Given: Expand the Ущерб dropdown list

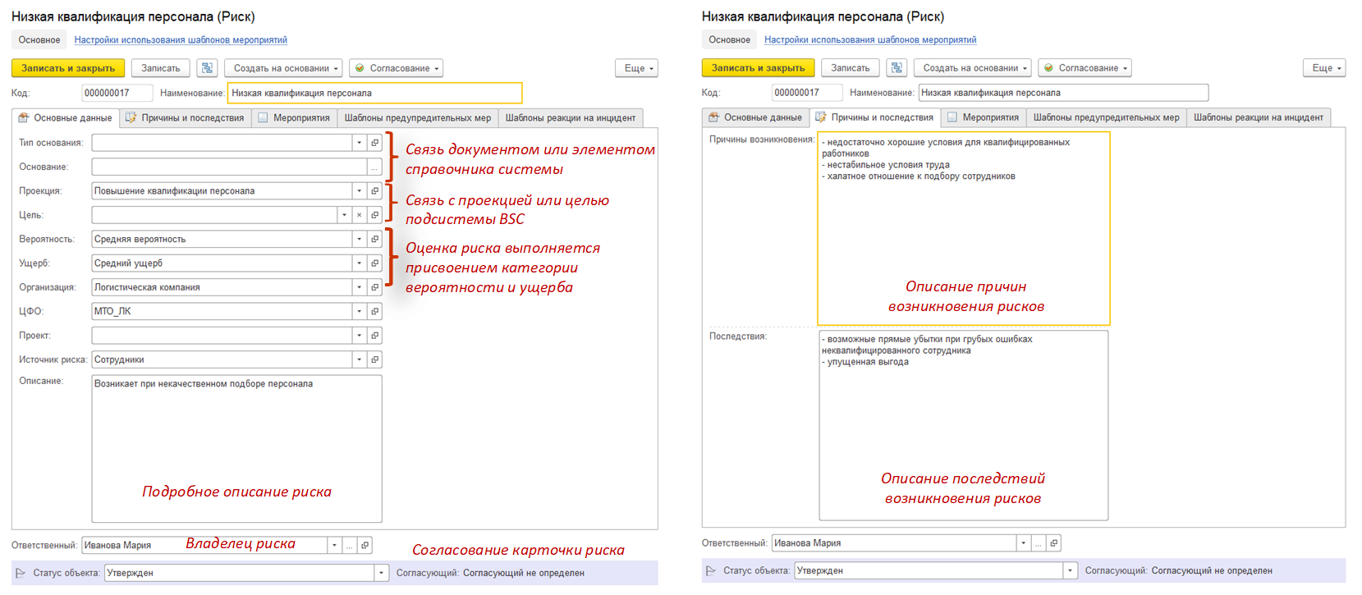Looking at the screenshot, I should tap(359, 263).
